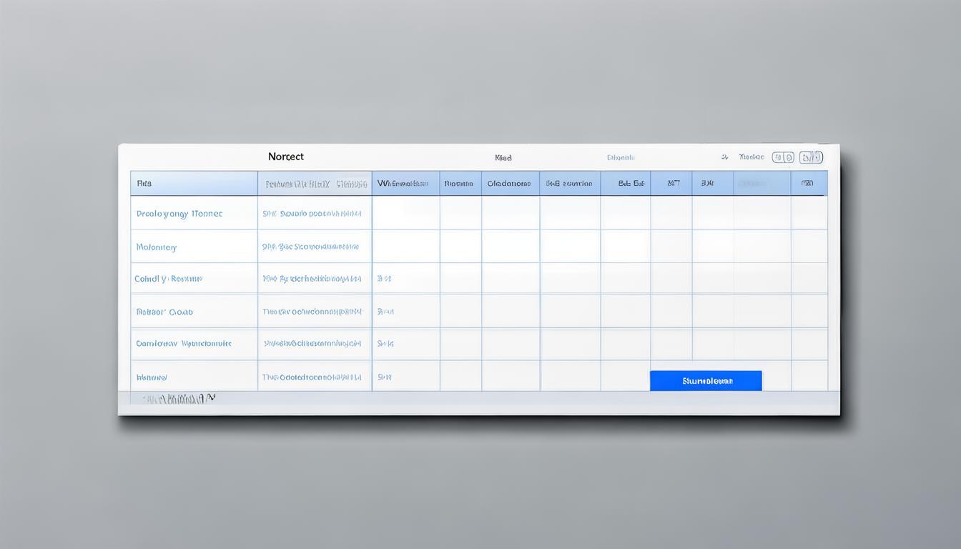Viewport: 961px width, 549px height.
Task: Click the second column cell in Molonitery row
Action: (x=310, y=247)
